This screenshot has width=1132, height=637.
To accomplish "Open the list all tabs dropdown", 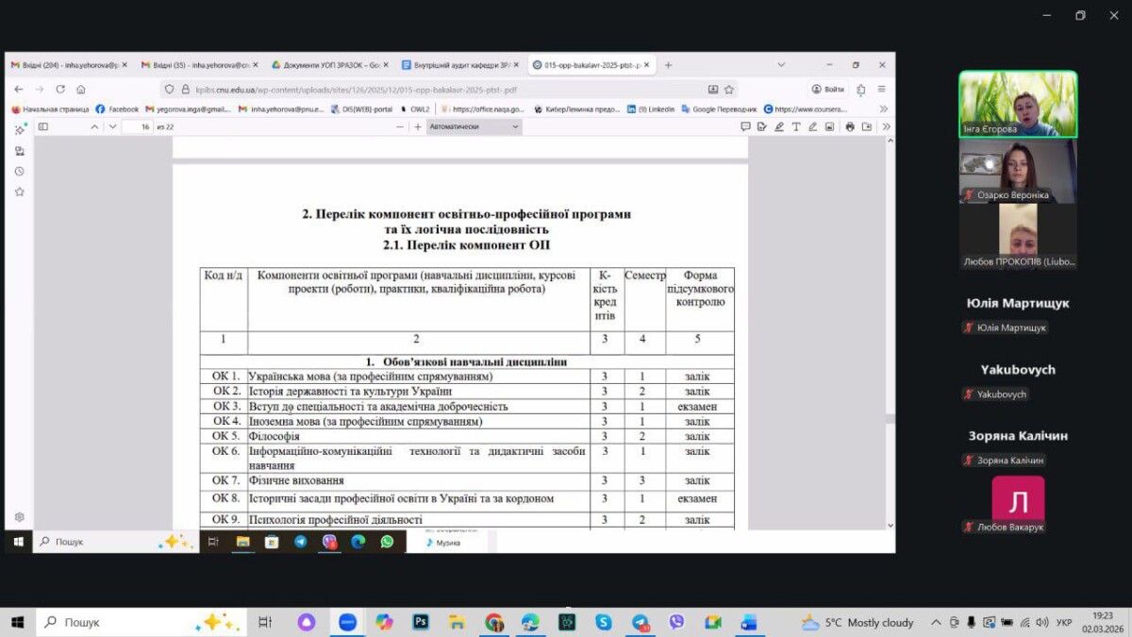I will (x=781, y=65).
